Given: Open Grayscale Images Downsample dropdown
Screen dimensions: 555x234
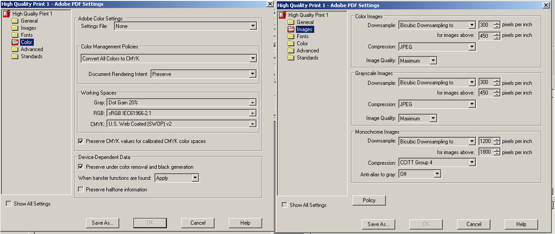Looking at the screenshot, I should coord(437,83).
